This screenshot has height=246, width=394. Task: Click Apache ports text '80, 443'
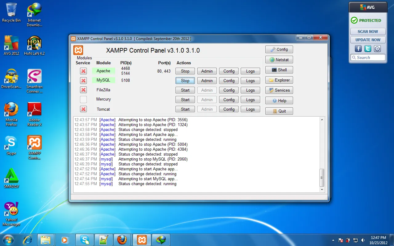pyautogui.click(x=164, y=71)
